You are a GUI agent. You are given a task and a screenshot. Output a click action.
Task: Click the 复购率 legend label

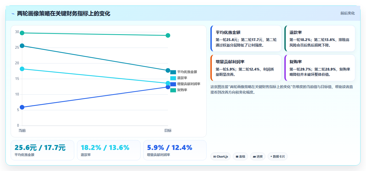(182, 90)
